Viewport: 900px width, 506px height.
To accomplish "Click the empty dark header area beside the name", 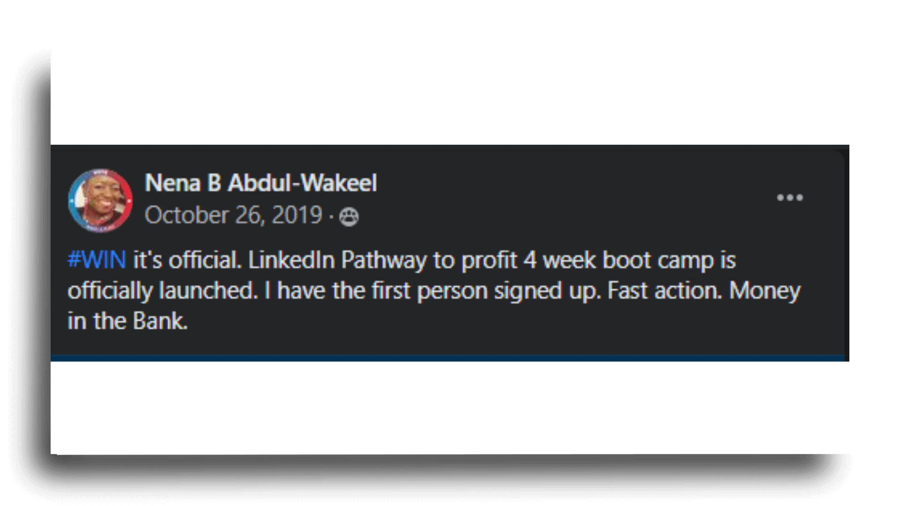I will coord(572,197).
